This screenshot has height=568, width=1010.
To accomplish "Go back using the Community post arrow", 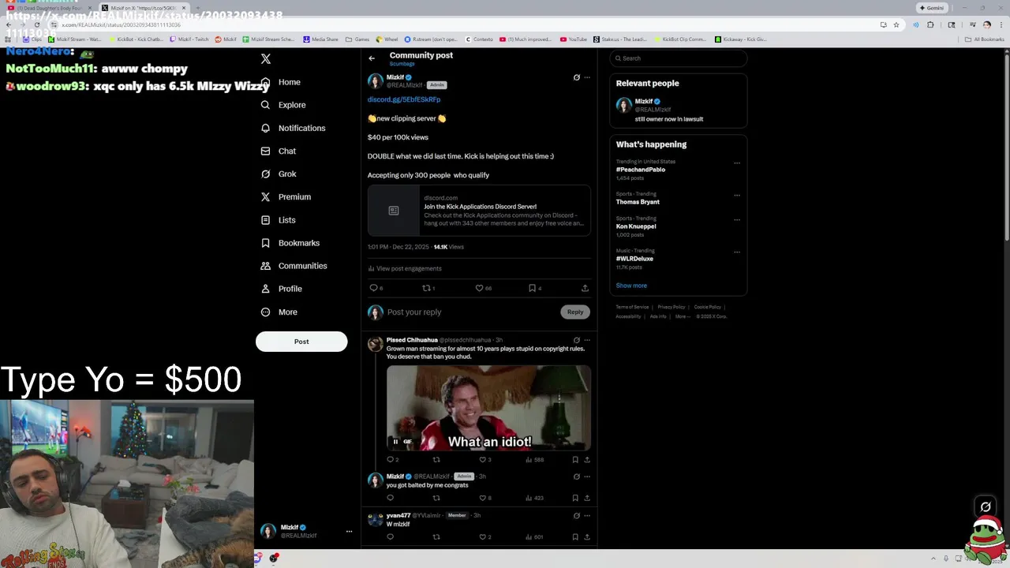I will click(x=372, y=58).
